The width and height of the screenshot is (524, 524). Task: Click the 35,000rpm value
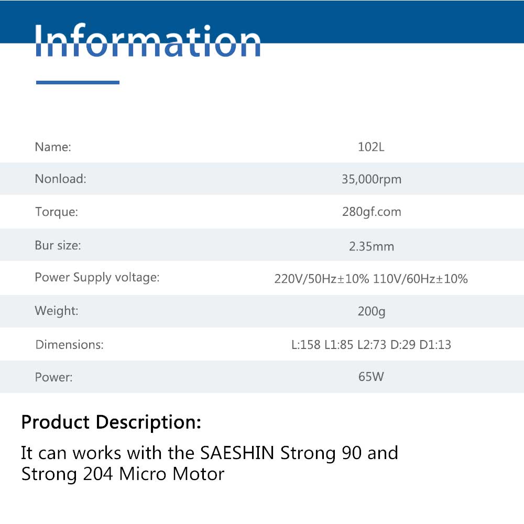[371, 180]
